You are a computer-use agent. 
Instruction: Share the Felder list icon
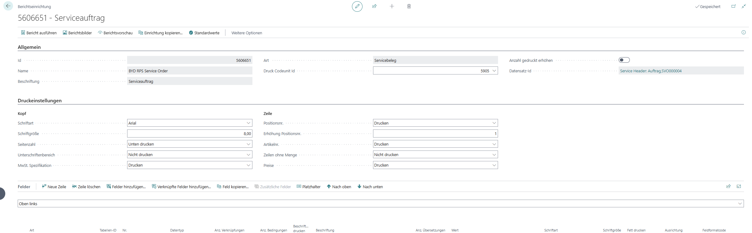pyautogui.click(x=728, y=186)
